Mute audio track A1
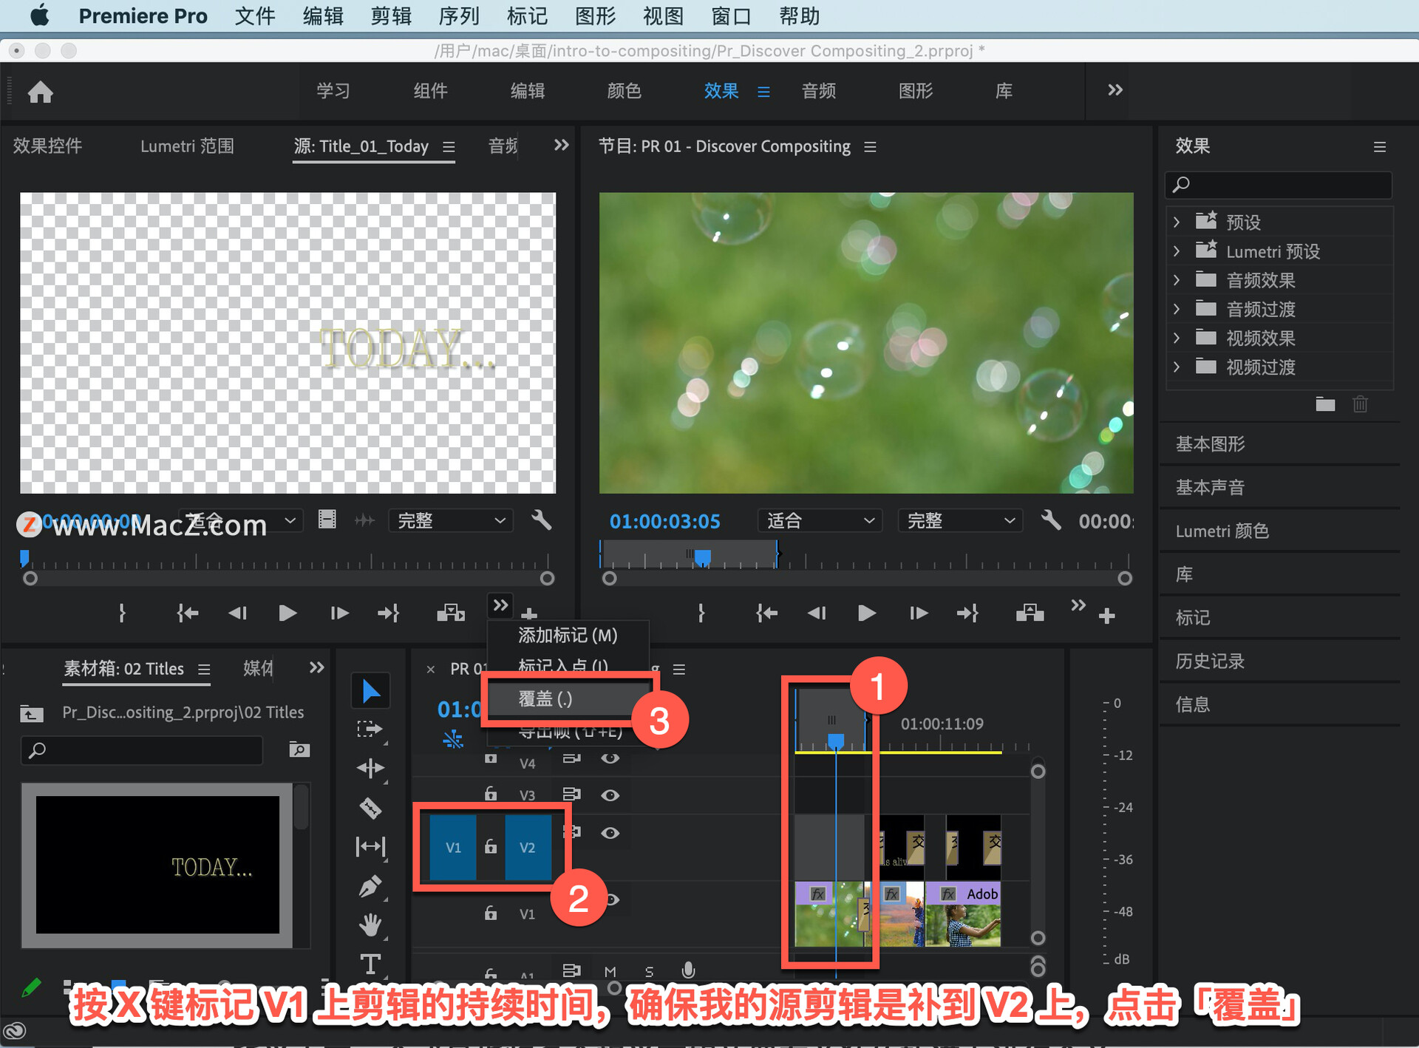 click(x=610, y=971)
